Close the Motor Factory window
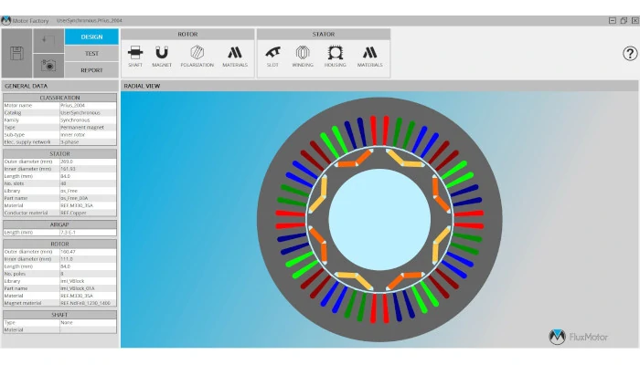The width and height of the screenshot is (640, 365). [x=635, y=20]
